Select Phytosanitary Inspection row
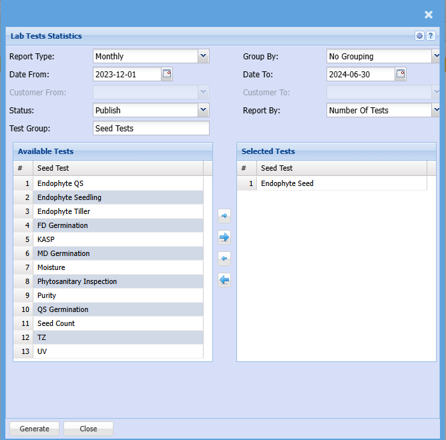446x440 pixels. [x=108, y=281]
